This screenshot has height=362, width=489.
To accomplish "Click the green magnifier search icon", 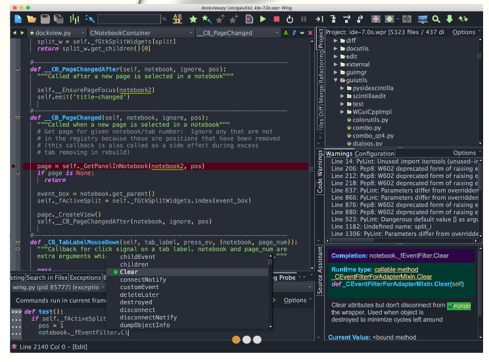I will [436, 19].
